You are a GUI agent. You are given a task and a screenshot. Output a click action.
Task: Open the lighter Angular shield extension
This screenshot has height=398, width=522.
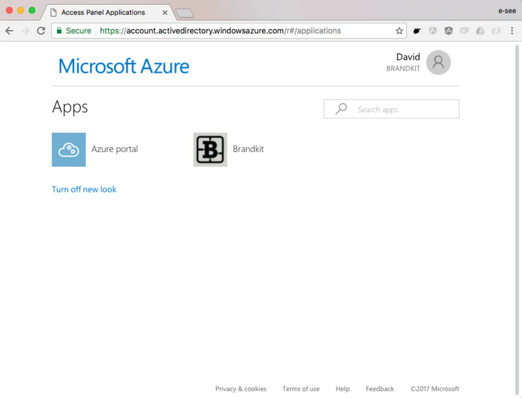tap(433, 31)
